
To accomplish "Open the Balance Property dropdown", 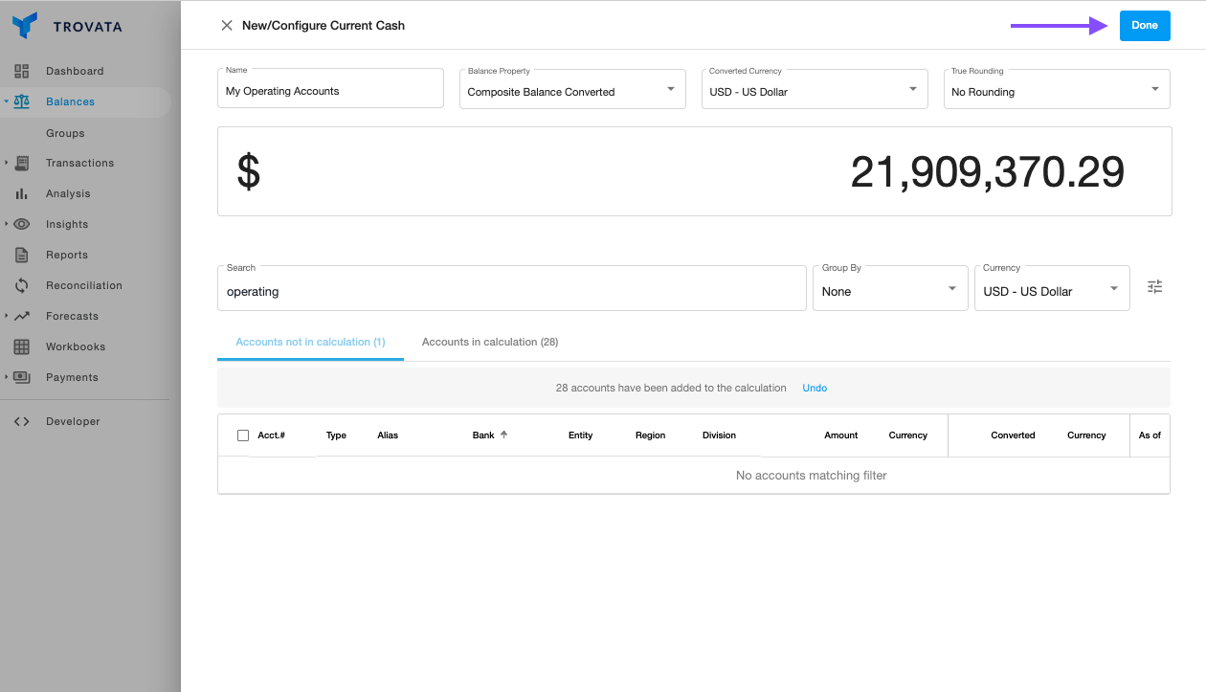I will [670, 88].
